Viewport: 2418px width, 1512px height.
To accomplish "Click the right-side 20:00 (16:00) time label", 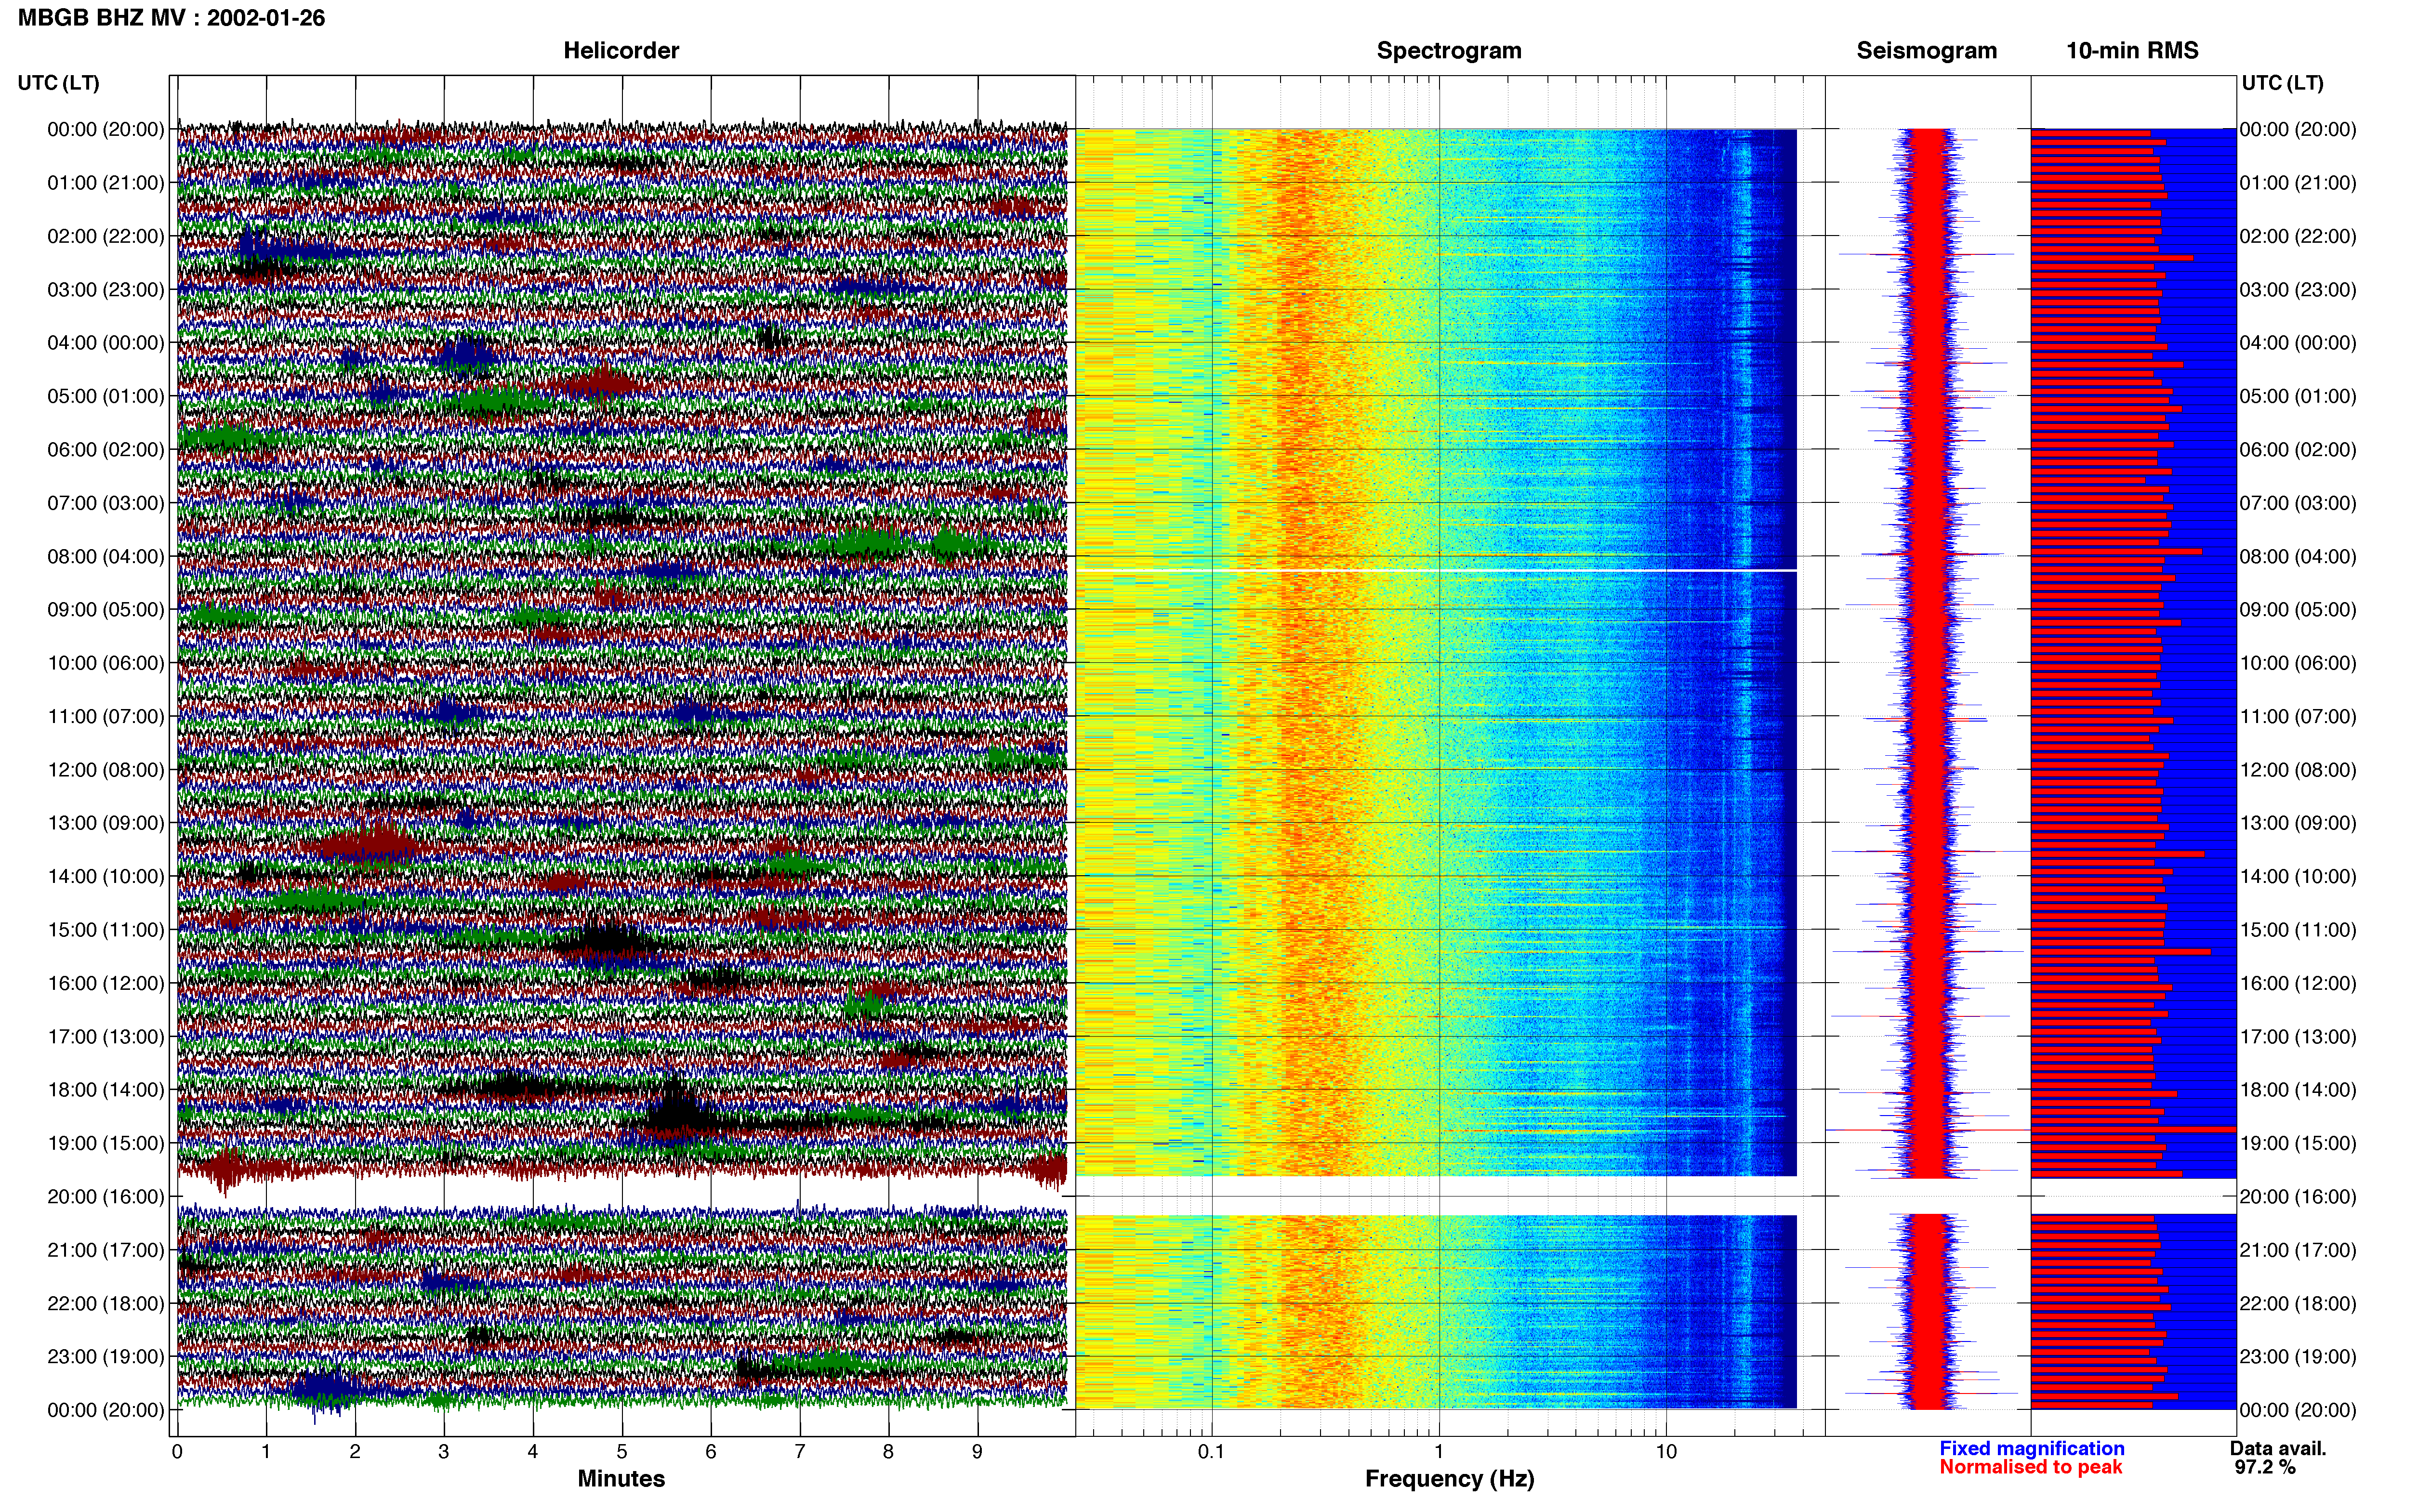I will 2298,1197.
